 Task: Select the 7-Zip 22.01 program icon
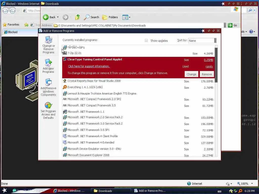[65, 53]
